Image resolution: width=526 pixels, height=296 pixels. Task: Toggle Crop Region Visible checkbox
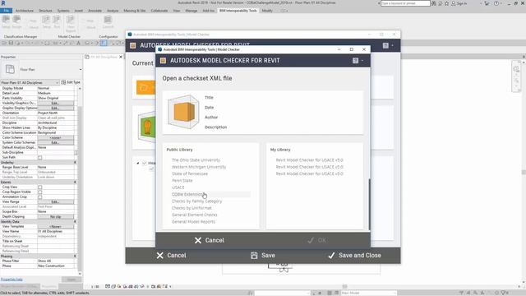[40, 192]
